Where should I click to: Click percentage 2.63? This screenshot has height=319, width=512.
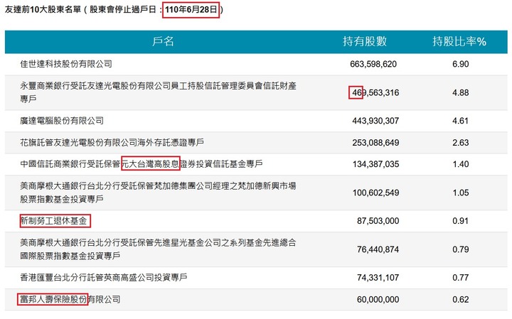pos(460,143)
